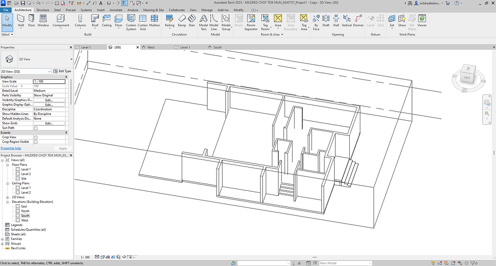The width and height of the screenshot is (496, 266).
Task: Switch to the West view tab
Action: pyautogui.click(x=151, y=47)
